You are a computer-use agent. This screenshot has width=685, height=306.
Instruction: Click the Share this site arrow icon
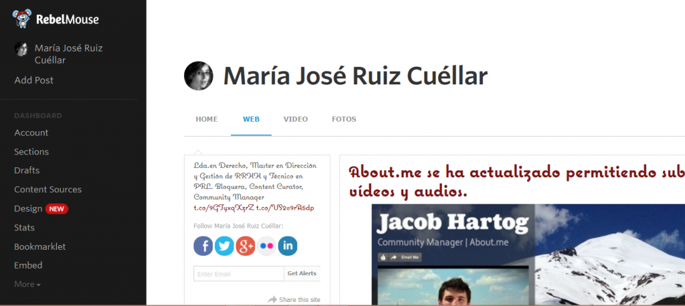tap(272, 299)
